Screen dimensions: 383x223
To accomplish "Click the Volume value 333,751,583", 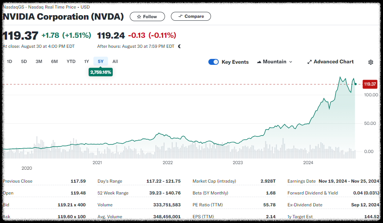I will coord(167,205).
